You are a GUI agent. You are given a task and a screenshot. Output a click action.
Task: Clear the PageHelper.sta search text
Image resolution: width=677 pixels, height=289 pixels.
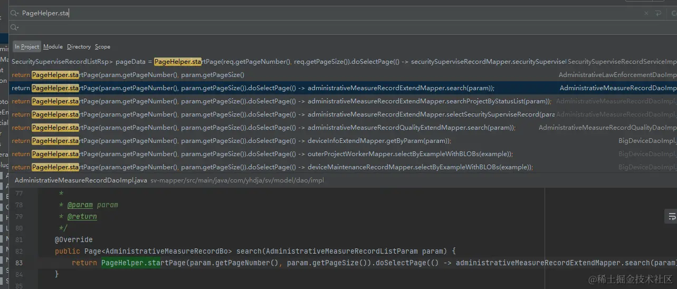pyautogui.click(x=646, y=13)
